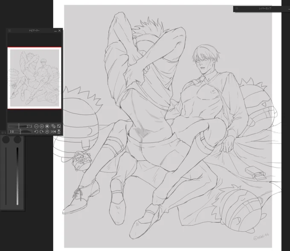Viewport: 290px width, 251px height.
Task: Toggle the Navigator fit-to-screen option
Action: (53, 126)
